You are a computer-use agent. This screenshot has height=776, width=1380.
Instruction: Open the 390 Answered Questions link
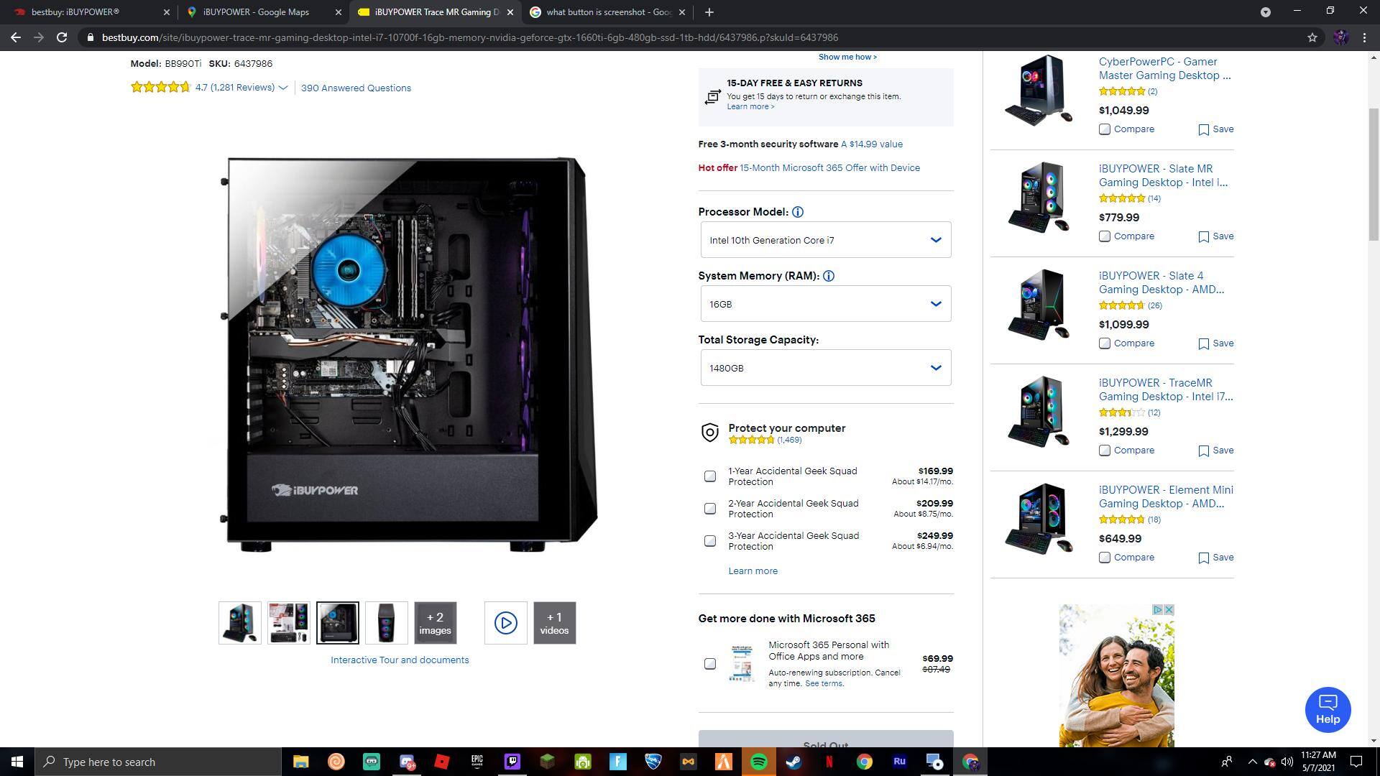pyautogui.click(x=356, y=88)
